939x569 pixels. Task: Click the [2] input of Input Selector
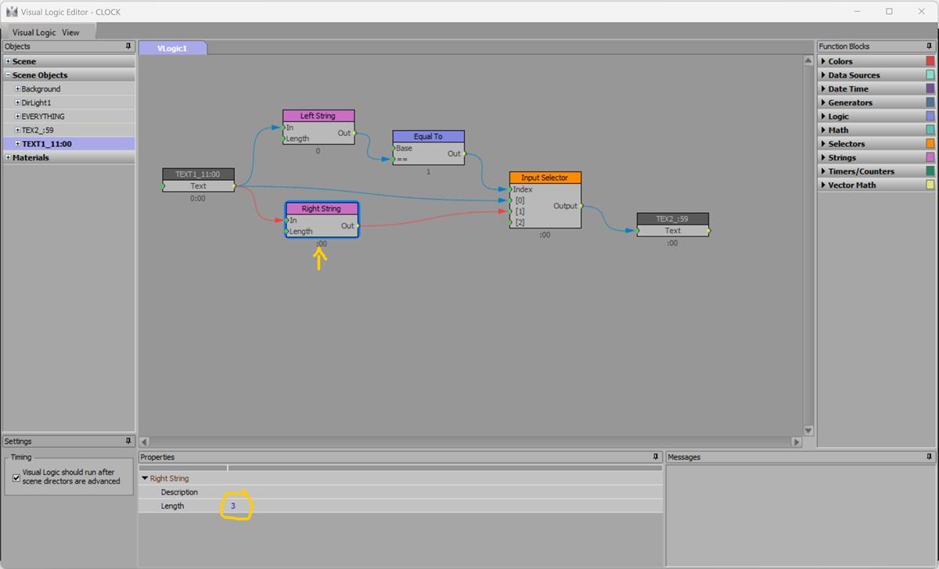pyautogui.click(x=511, y=222)
